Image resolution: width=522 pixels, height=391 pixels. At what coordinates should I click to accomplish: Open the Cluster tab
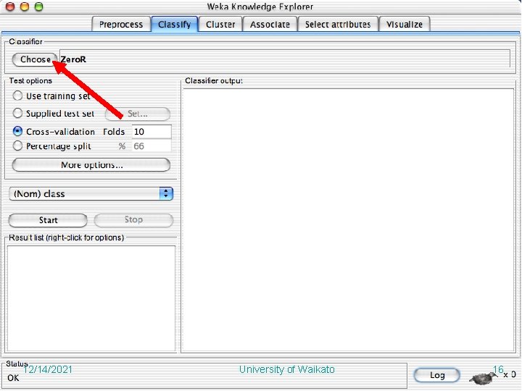(220, 25)
